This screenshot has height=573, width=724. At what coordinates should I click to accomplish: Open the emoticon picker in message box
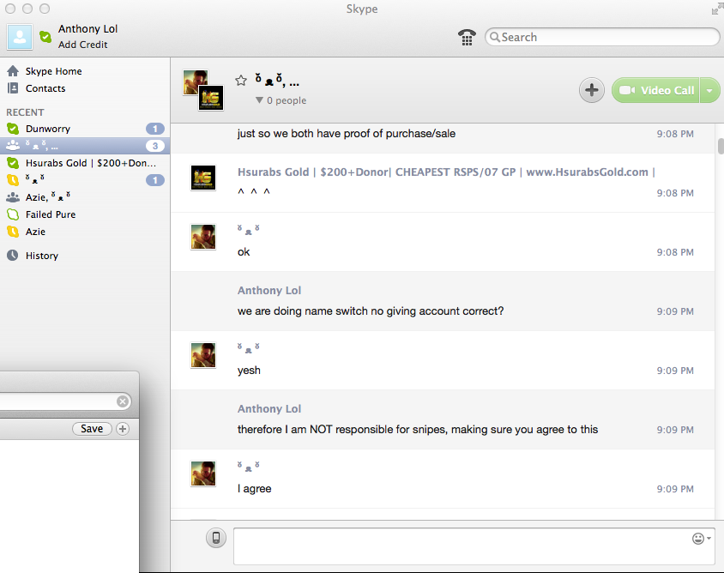(x=701, y=539)
